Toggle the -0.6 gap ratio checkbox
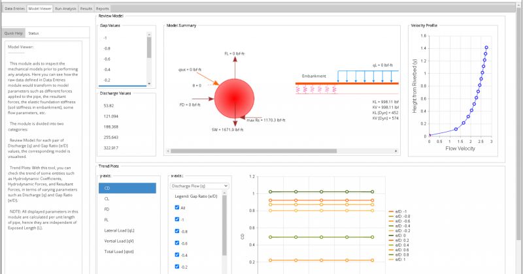This screenshot has height=274, width=523. point(177,243)
